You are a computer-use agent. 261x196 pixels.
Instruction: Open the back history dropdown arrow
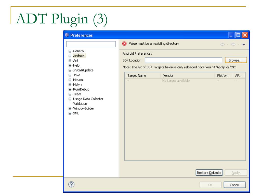point(227,44)
